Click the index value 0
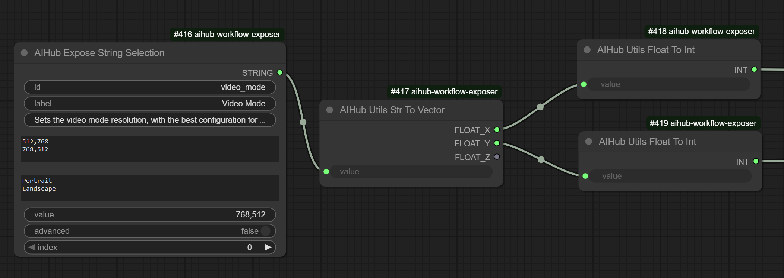Image resolution: width=784 pixels, height=278 pixels. pos(249,247)
